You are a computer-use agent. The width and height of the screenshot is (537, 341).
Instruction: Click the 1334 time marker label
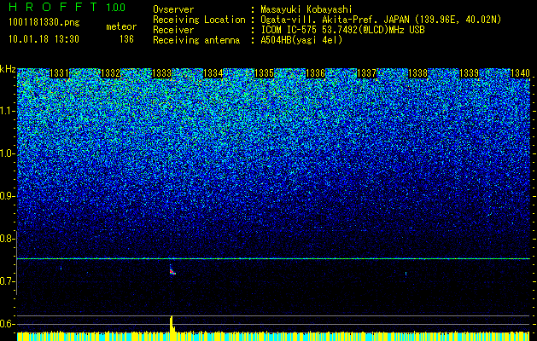click(213, 73)
